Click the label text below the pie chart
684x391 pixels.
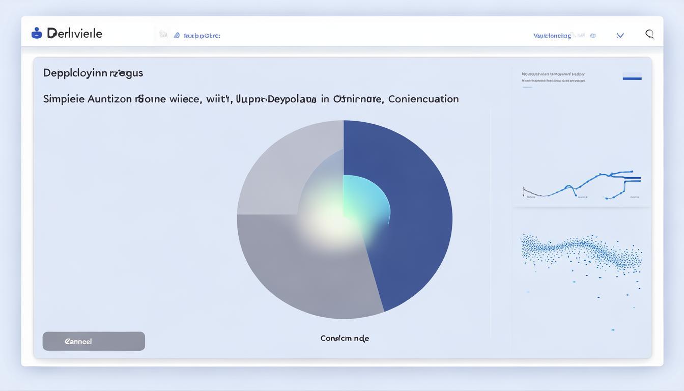[345, 338]
